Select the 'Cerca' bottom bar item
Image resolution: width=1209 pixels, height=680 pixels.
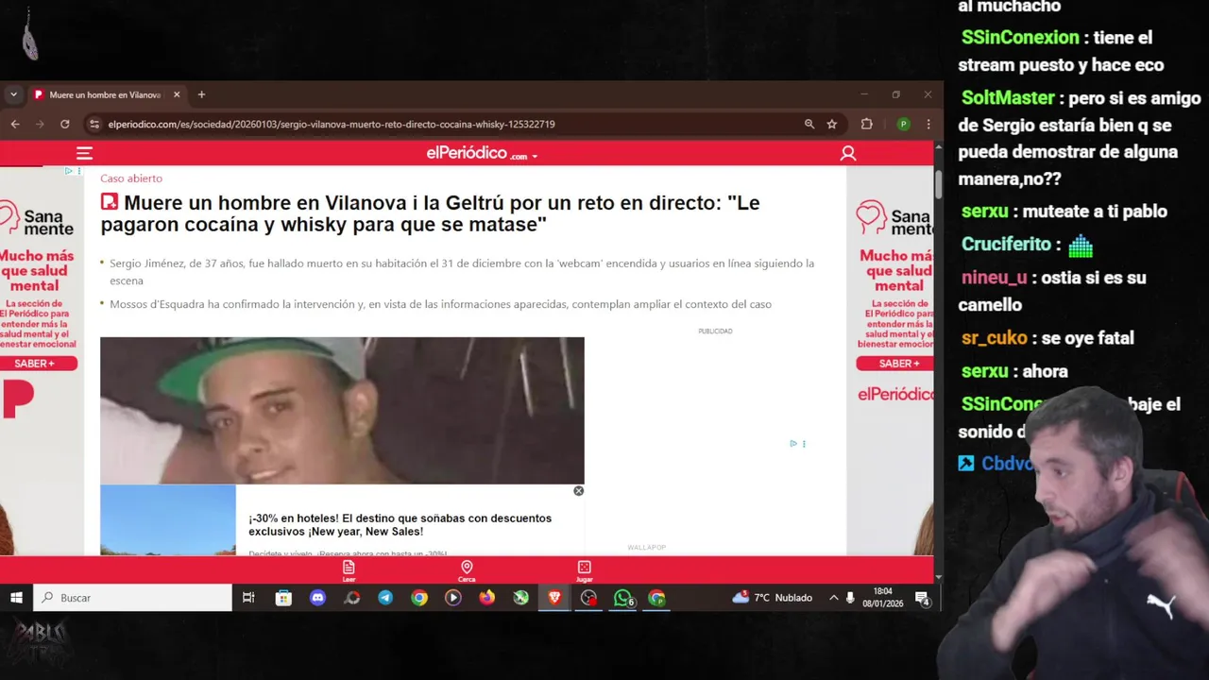pyautogui.click(x=467, y=570)
